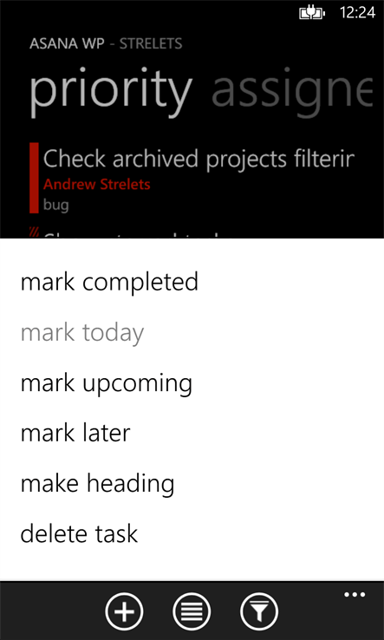Switch to the 'priority' pivot tab

(x=111, y=93)
